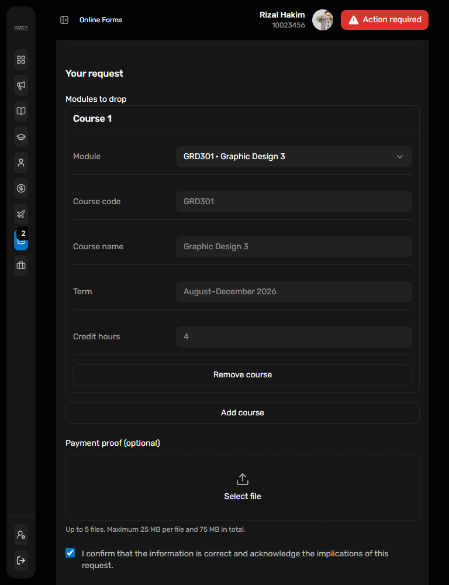This screenshot has width=449, height=585.
Task: Click the Course 1 heading
Action: click(92, 119)
